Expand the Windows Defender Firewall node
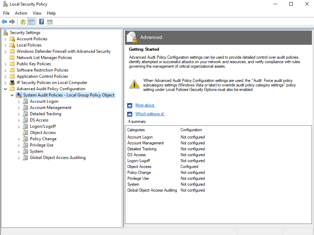This screenshot has width=314, height=235. (6, 51)
